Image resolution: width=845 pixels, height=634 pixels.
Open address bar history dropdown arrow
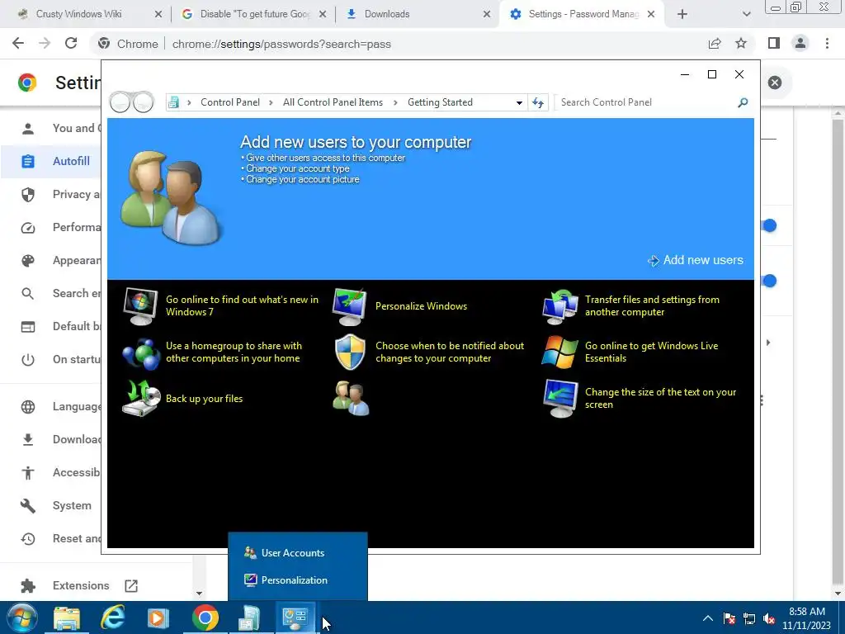[x=519, y=102]
